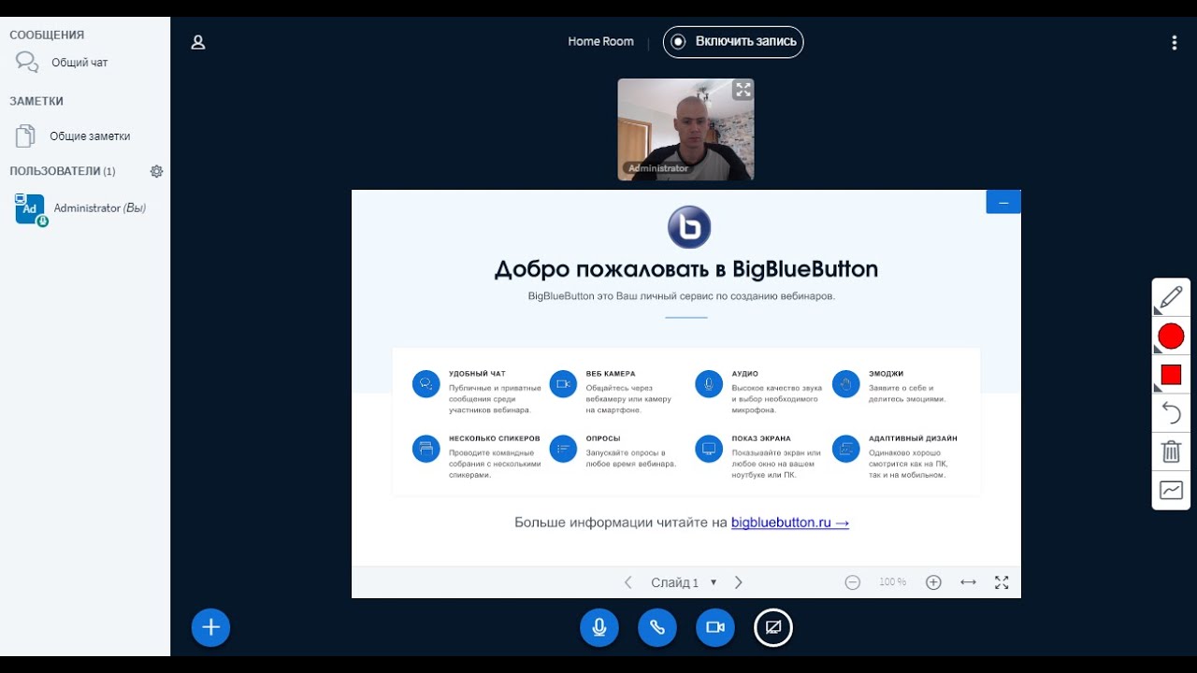The height and width of the screenshot is (673, 1197).
Task: Click the Administrator (Вы) user name
Action: tap(100, 208)
